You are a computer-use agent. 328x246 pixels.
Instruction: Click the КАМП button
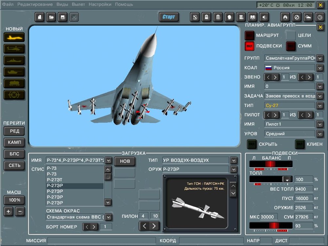14,143
